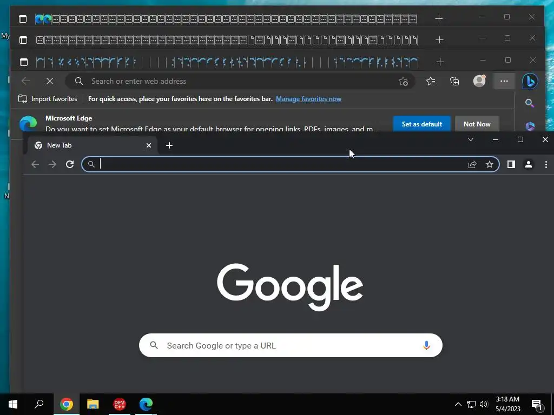
Task: Start Google voice search with the microphone
Action: coord(426,345)
